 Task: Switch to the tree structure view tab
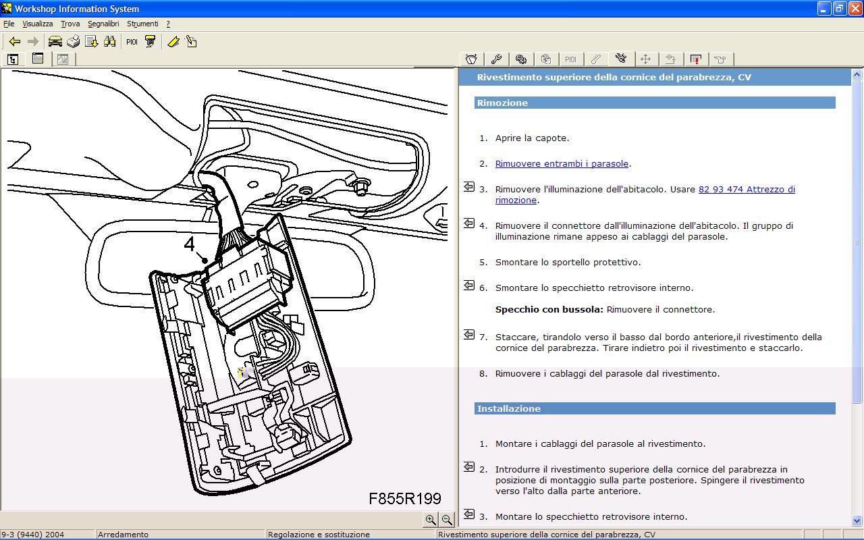click(13, 59)
